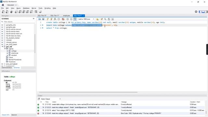Click the create new schema toolbar icon
208x117 pixels.
[16, 12]
